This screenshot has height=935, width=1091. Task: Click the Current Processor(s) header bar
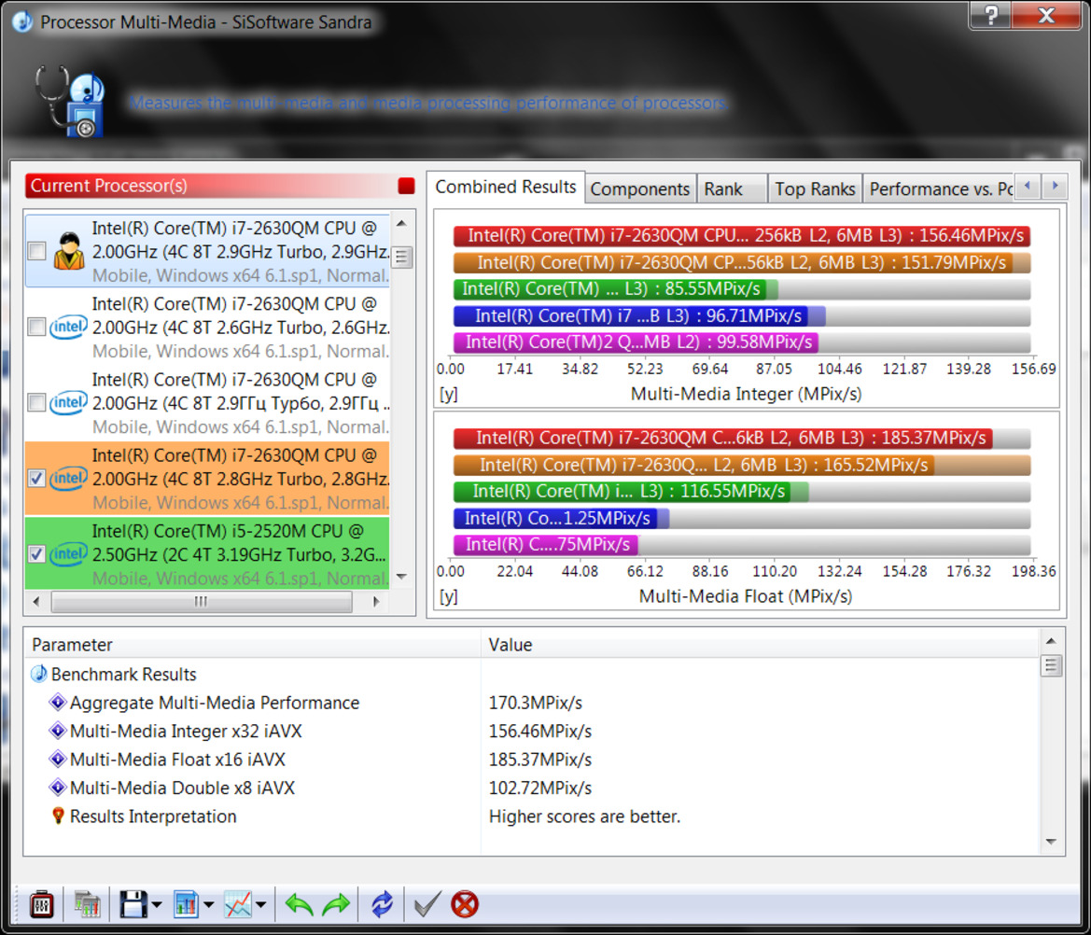(x=220, y=186)
